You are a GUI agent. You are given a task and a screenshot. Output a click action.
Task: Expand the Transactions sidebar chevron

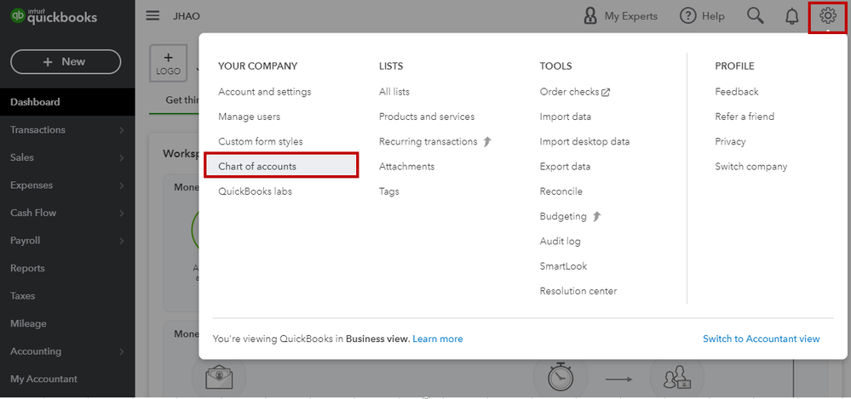tap(122, 130)
